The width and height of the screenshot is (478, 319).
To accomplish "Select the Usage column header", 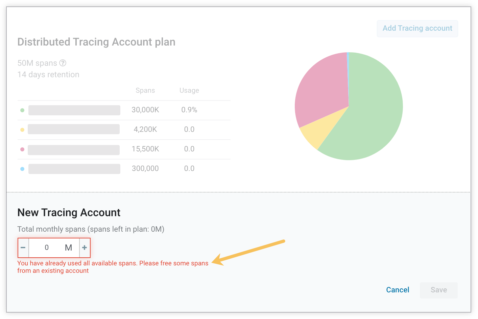I will pyautogui.click(x=189, y=90).
